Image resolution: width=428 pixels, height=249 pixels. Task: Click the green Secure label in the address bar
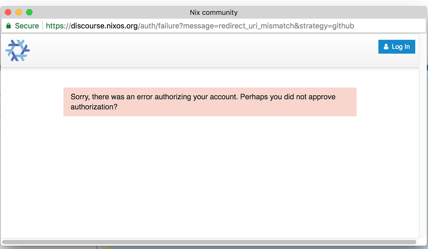click(x=26, y=25)
